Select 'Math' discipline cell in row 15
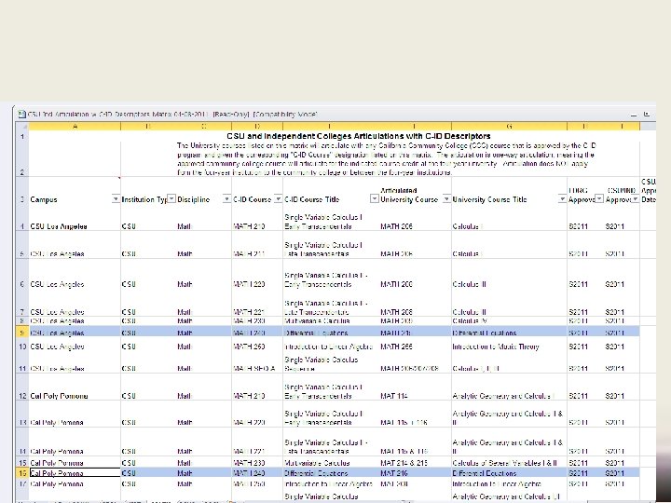 click(204, 463)
